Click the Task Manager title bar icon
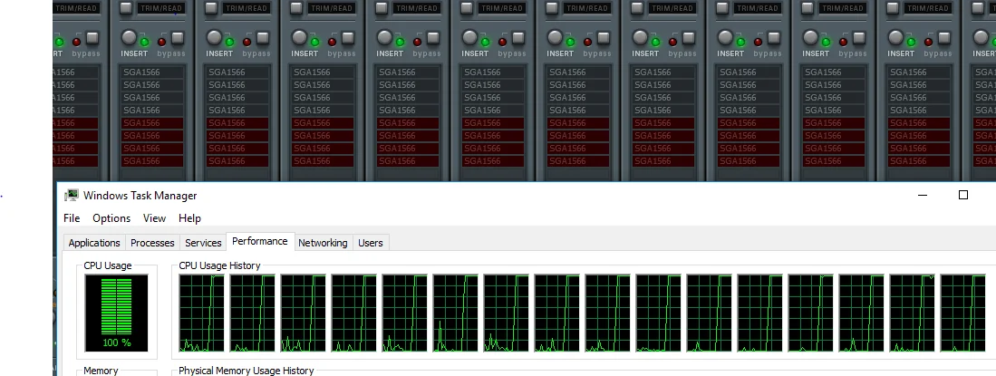The width and height of the screenshot is (996, 376). click(x=72, y=196)
